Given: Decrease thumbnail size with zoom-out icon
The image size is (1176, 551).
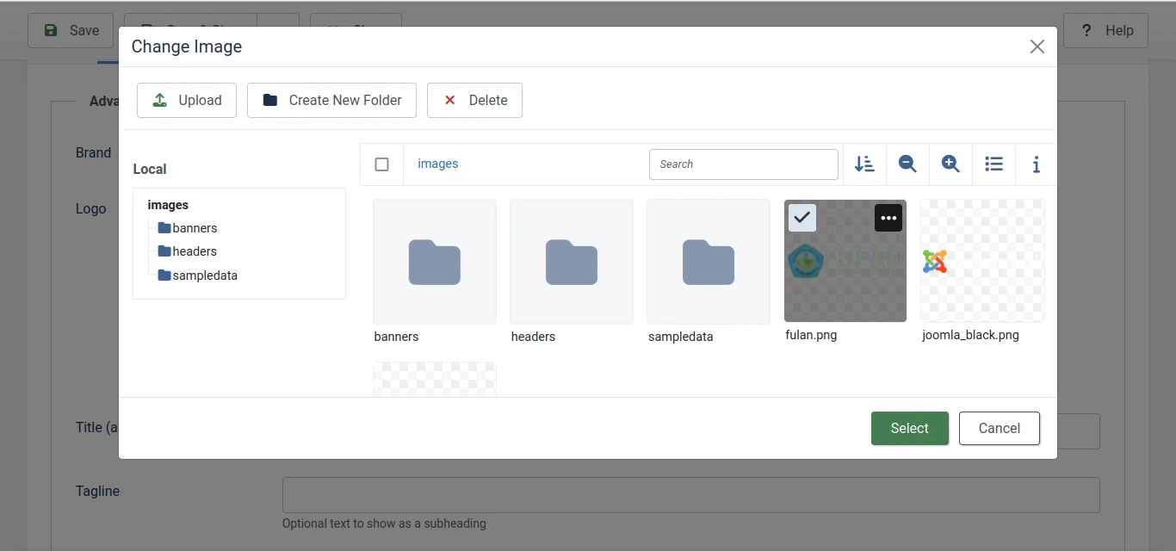Looking at the screenshot, I should tap(907, 164).
